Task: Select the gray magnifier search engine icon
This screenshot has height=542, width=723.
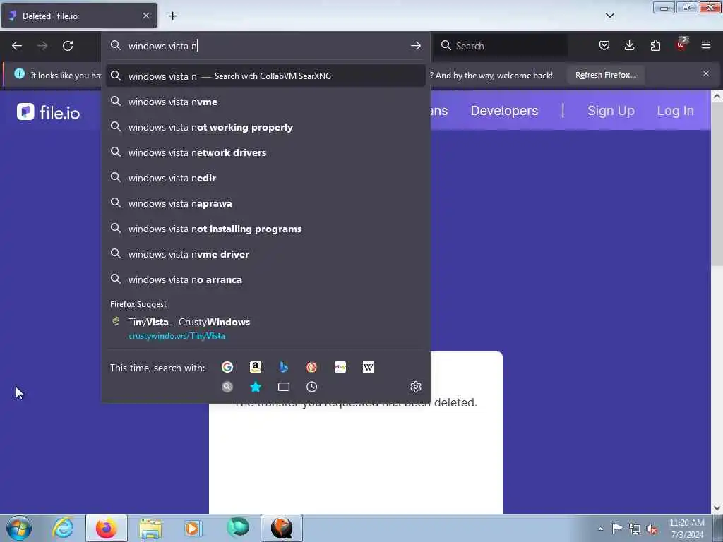Action: pos(227,387)
